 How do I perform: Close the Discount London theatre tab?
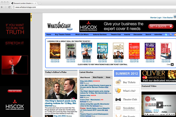click(35, 3)
